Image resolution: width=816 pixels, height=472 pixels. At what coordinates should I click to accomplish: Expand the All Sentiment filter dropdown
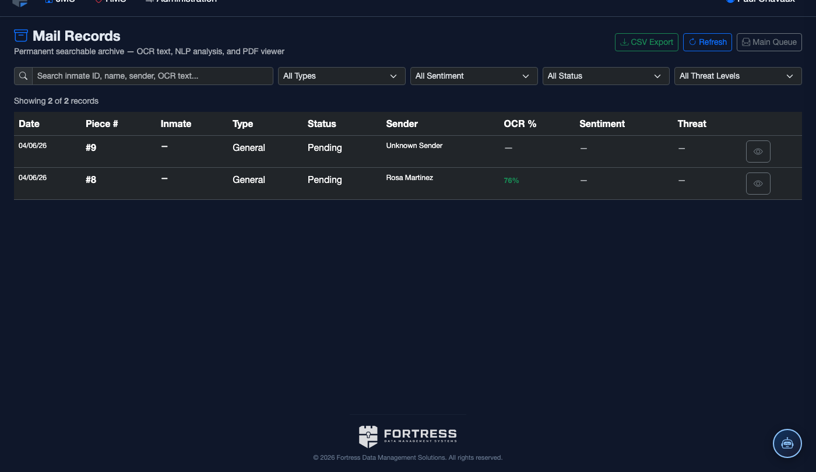click(x=474, y=76)
